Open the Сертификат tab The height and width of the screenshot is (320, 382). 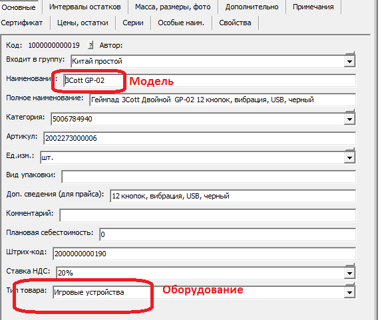tap(22, 23)
